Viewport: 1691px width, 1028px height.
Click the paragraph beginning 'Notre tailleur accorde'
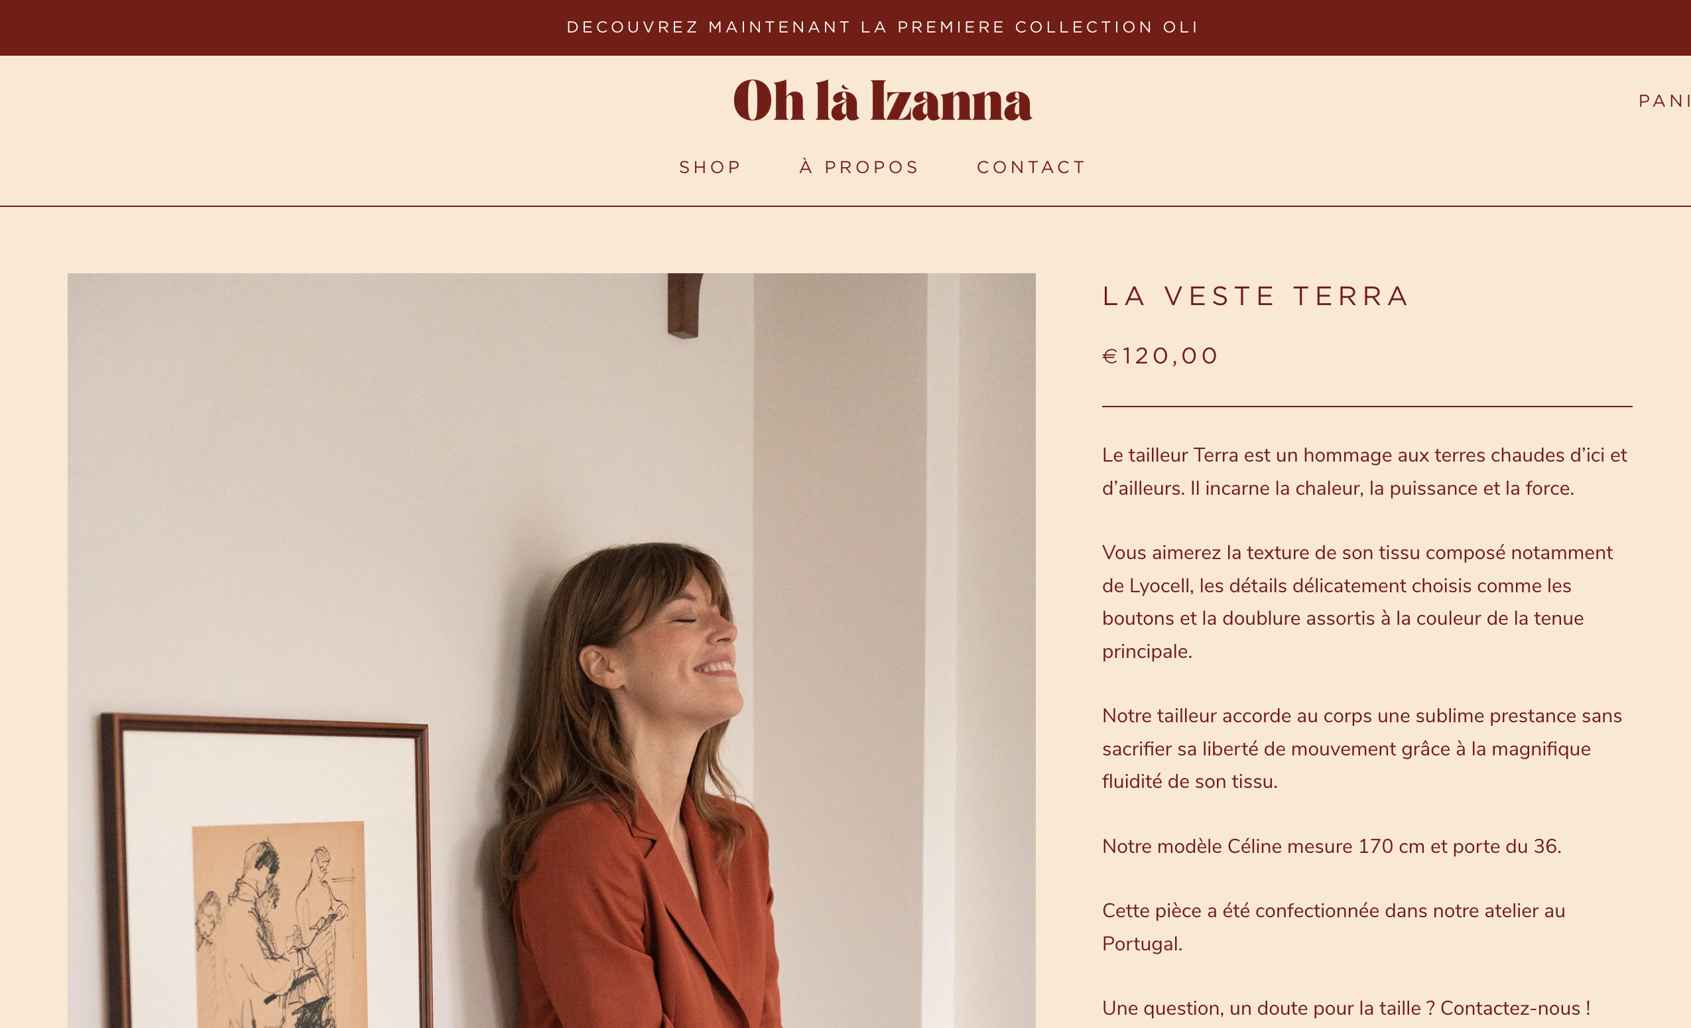click(x=1361, y=749)
